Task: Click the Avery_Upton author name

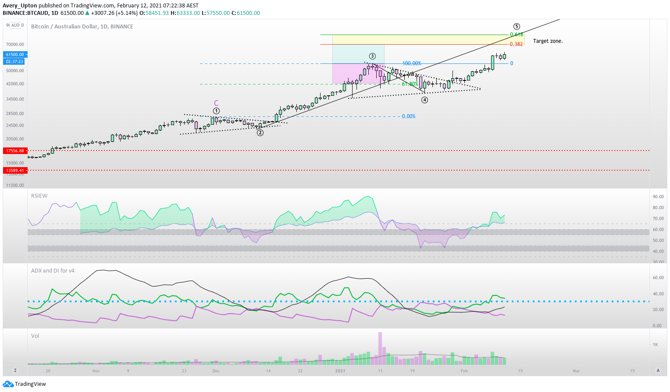Action: click(20, 6)
